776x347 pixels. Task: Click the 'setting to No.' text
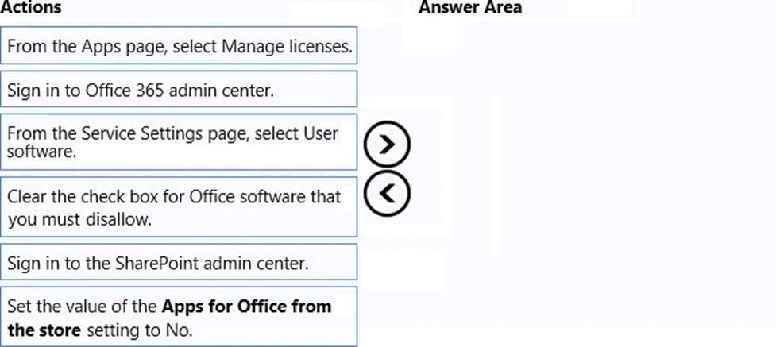tap(139, 330)
